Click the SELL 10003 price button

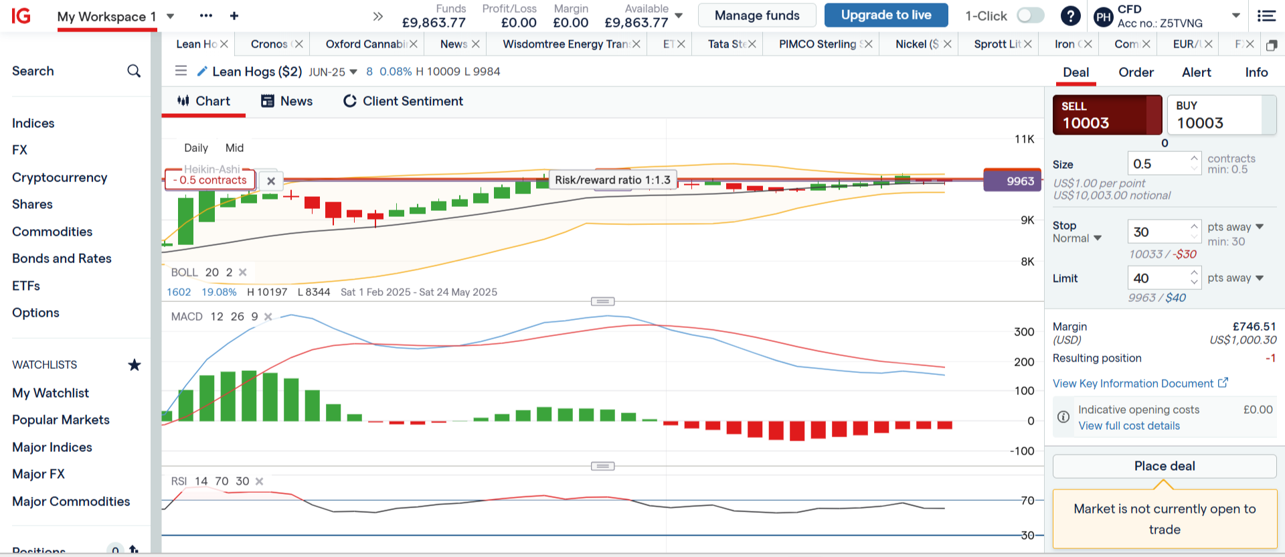(x=1107, y=115)
